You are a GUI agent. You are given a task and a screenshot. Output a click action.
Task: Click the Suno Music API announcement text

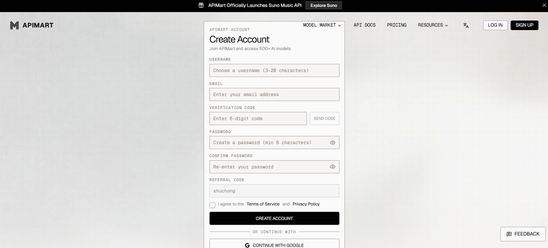[255, 5]
